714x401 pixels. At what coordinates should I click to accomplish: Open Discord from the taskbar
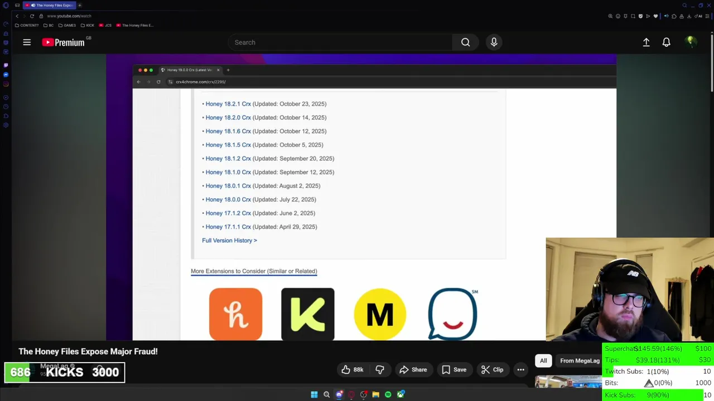pos(339,394)
